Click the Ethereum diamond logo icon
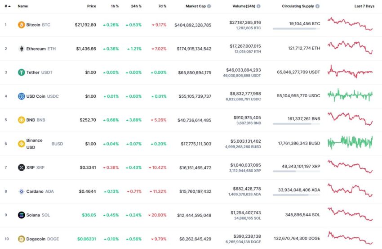This screenshot has width=382, height=249. click(22, 49)
